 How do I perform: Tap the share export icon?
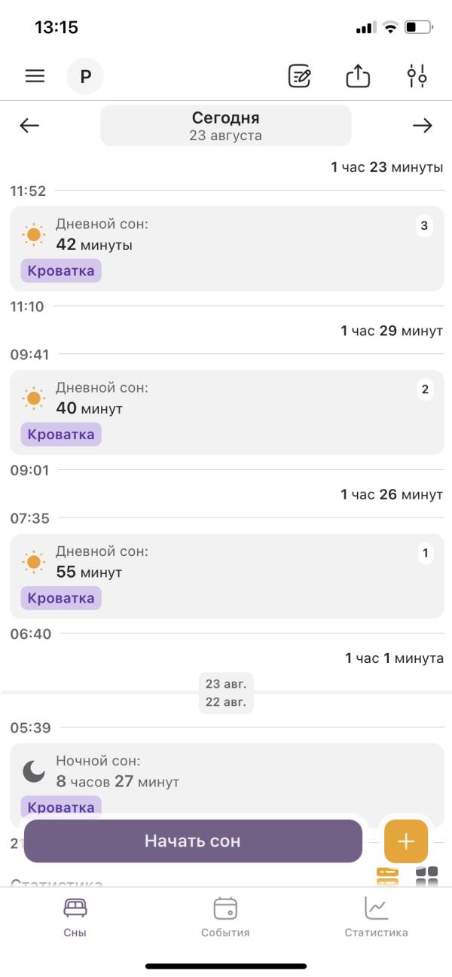(358, 76)
